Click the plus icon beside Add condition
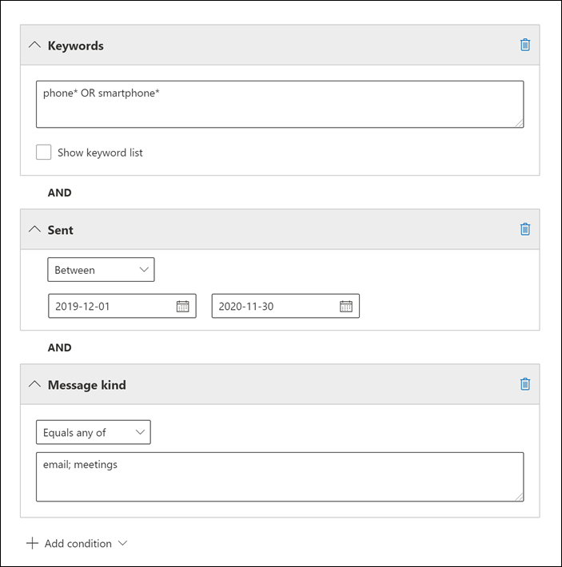 click(32, 543)
